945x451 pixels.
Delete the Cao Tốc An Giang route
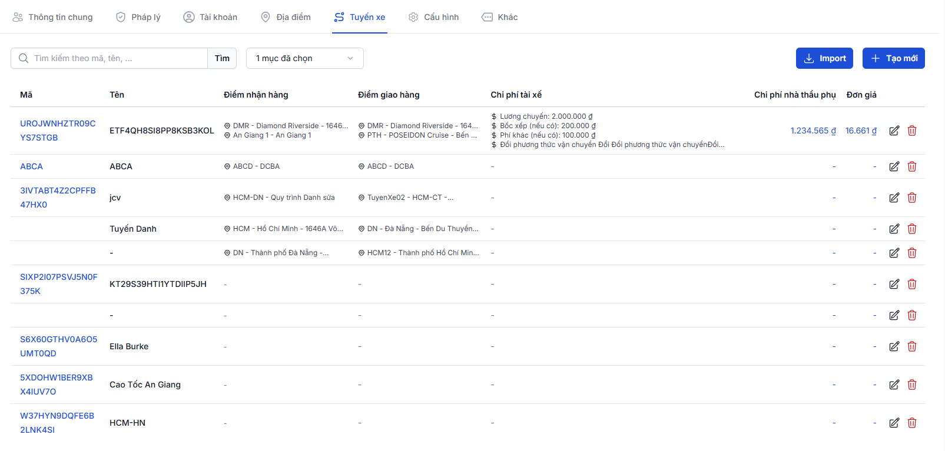(x=912, y=385)
